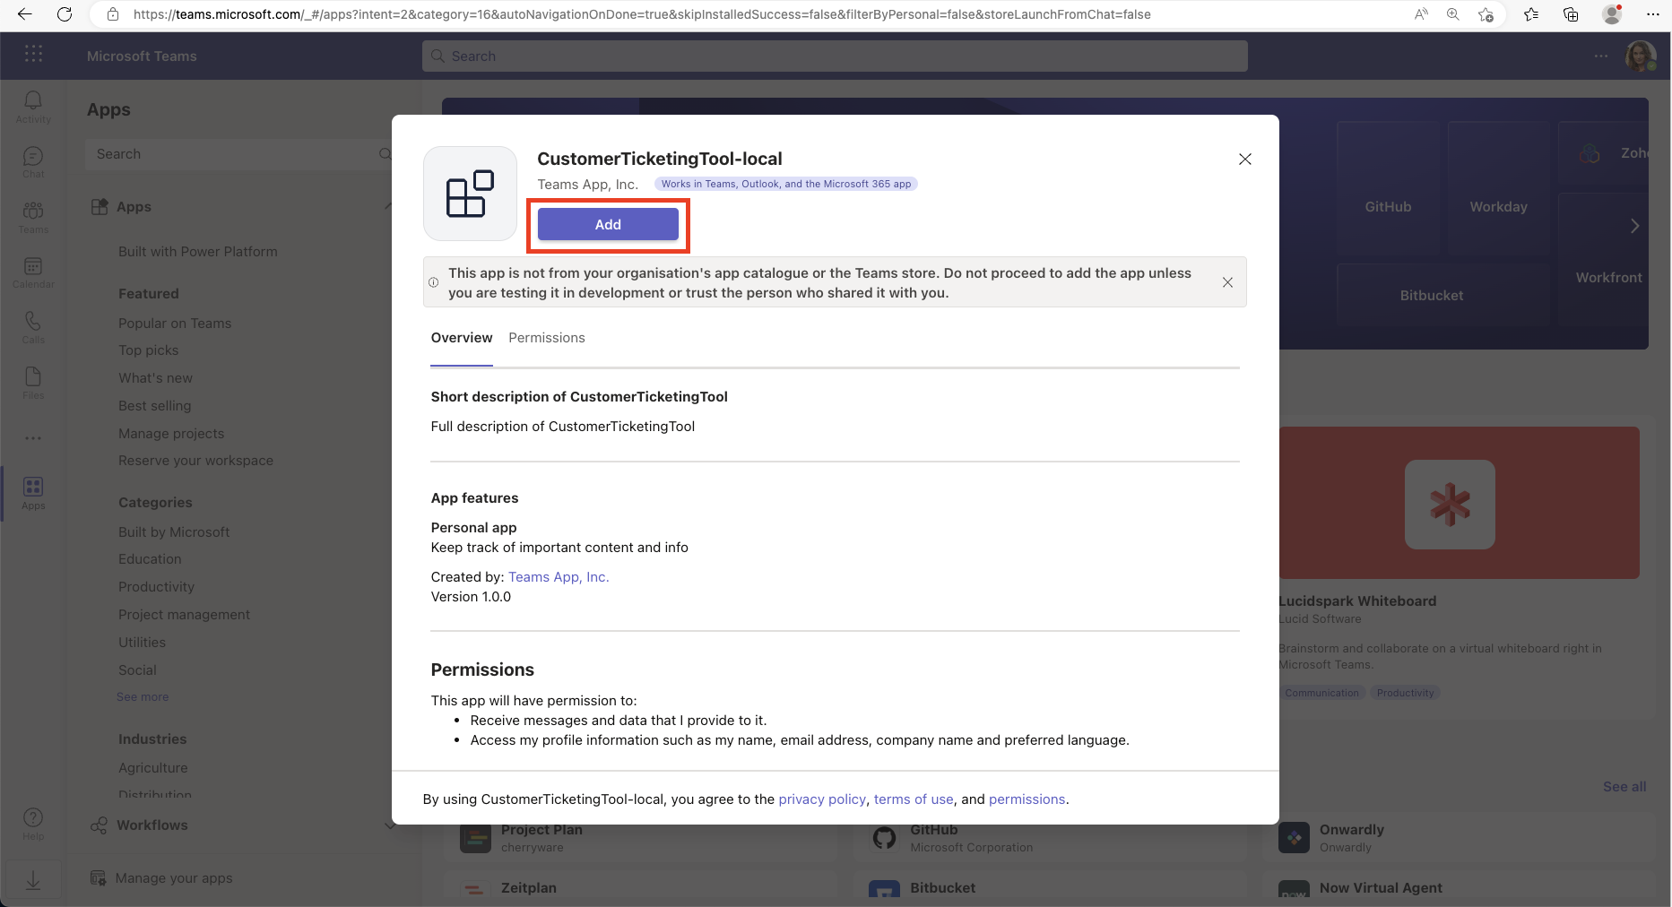Open browser Collections icon
Viewport: 1672px width, 907px height.
[1571, 14]
